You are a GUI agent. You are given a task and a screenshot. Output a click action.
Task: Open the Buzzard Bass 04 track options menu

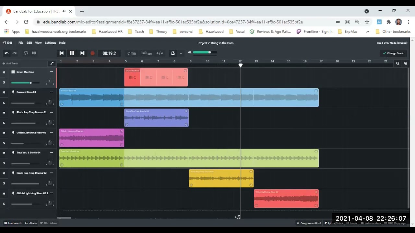tap(51, 92)
